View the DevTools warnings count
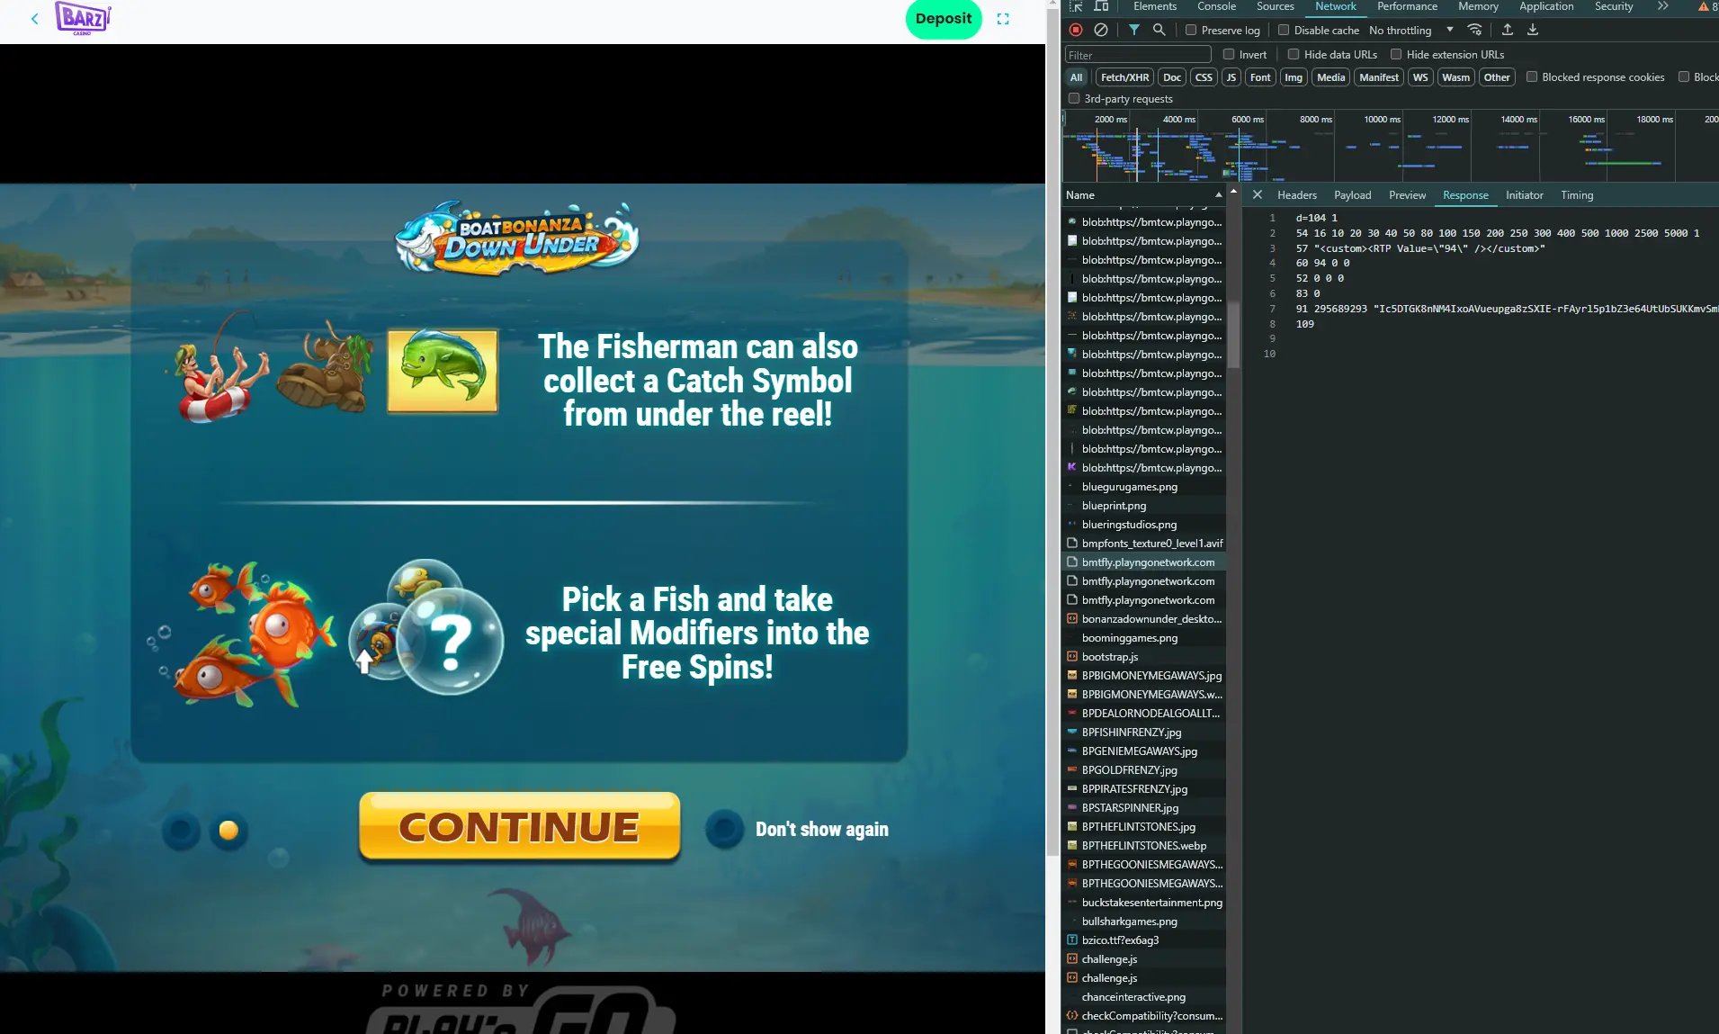This screenshot has width=1719, height=1034. [1708, 6]
